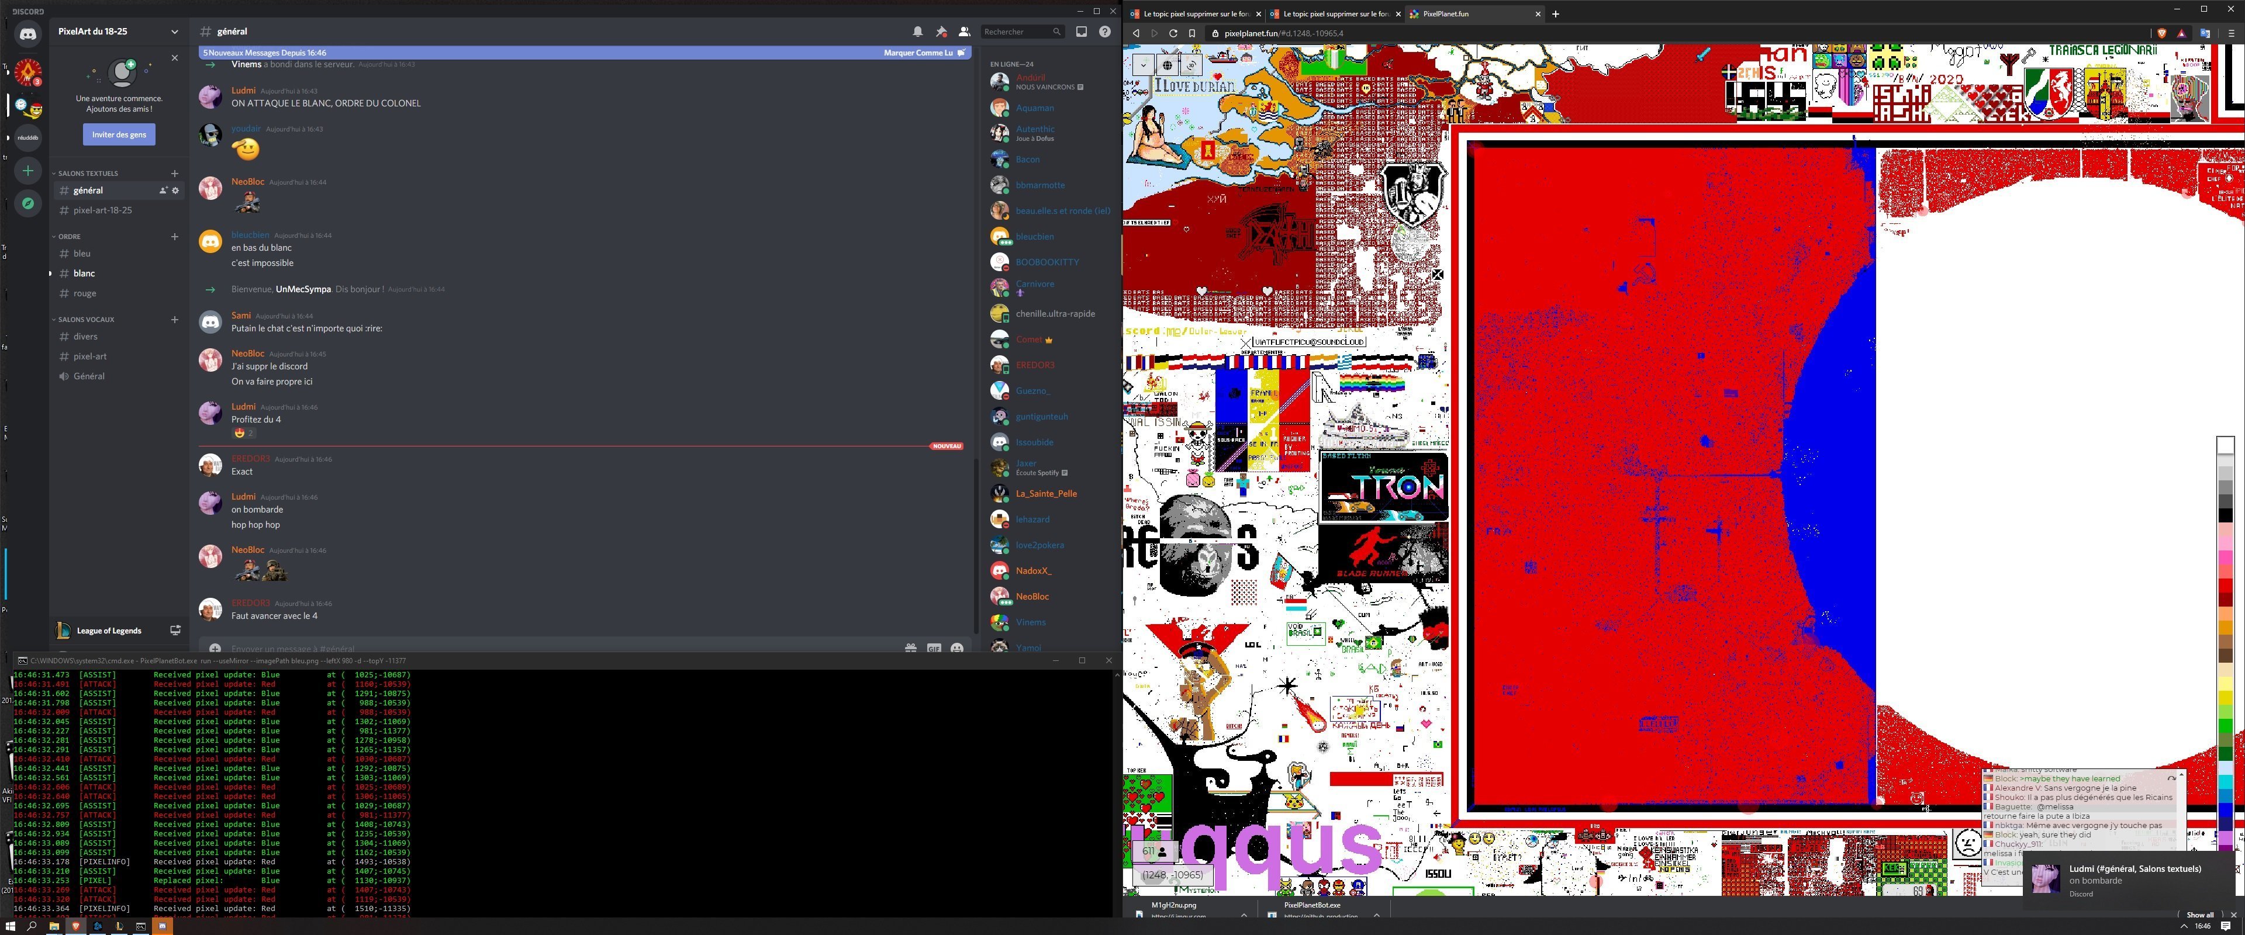Open the Discord inbox icon
The width and height of the screenshot is (2245, 935).
point(1082,32)
